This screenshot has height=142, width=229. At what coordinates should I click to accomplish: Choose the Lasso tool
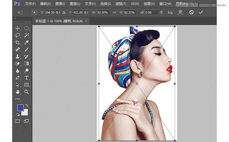click(17, 35)
